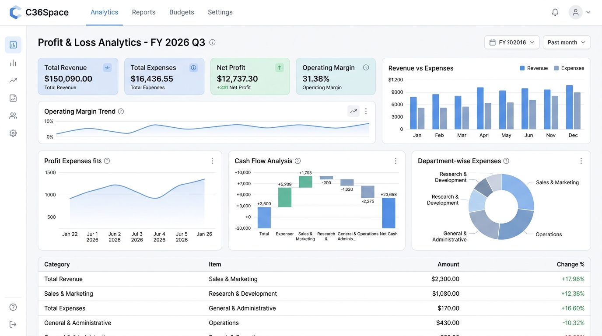Open the Past month dropdown
Image resolution: width=602 pixels, height=336 pixels.
coord(567,42)
